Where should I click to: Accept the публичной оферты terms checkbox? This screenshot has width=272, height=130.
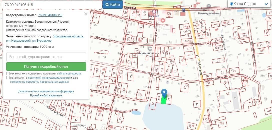(8, 74)
